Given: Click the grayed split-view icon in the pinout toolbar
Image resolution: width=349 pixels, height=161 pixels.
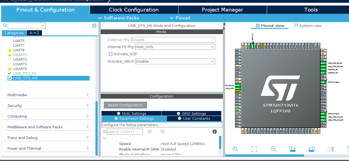Looking at the screenshot, I should coord(330,149).
